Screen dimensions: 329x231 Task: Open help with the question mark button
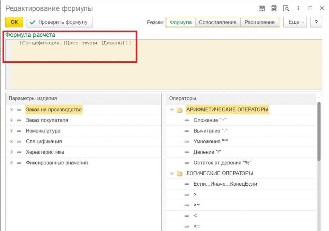(x=316, y=22)
